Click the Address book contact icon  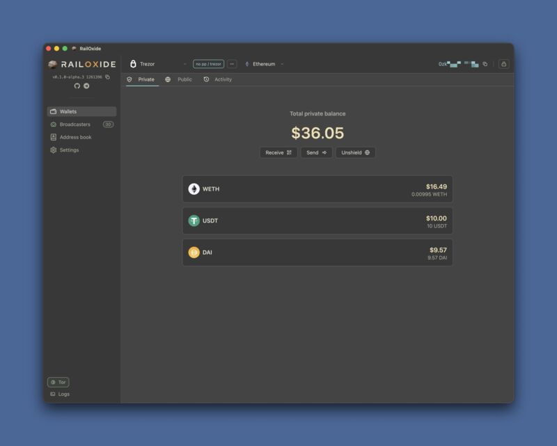54,137
